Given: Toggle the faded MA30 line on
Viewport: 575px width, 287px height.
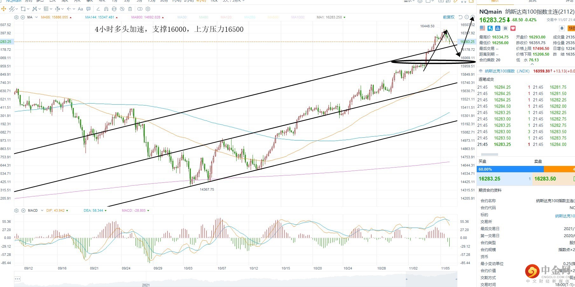Looking at the screenshot, I should tap(183, 17).
